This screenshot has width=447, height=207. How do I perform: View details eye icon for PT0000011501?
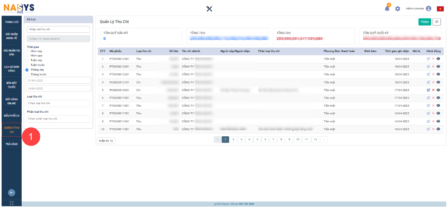click(x=438, y=129)
